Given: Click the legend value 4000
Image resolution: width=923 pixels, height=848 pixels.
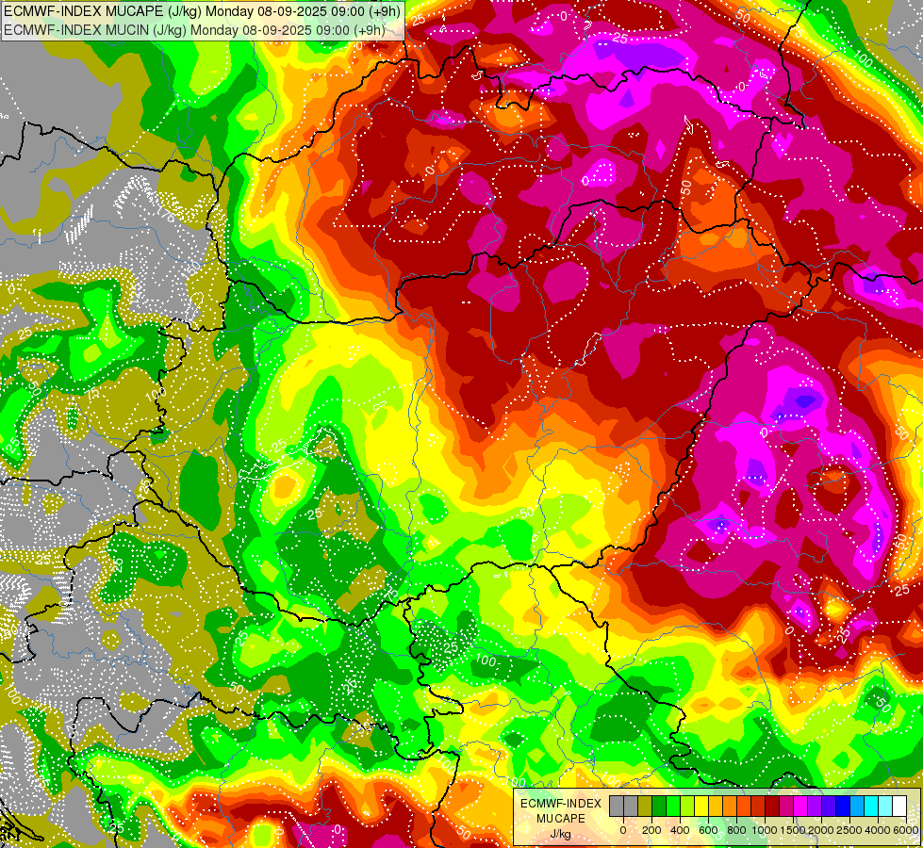Looking at the screenshot, I should click(879, 830).
